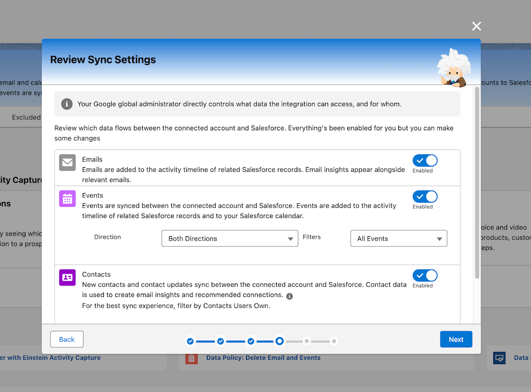Viewport: 531px width, 392px height.
Task: Click the current fourth progress step indicator
Action: tap(279, 341)
